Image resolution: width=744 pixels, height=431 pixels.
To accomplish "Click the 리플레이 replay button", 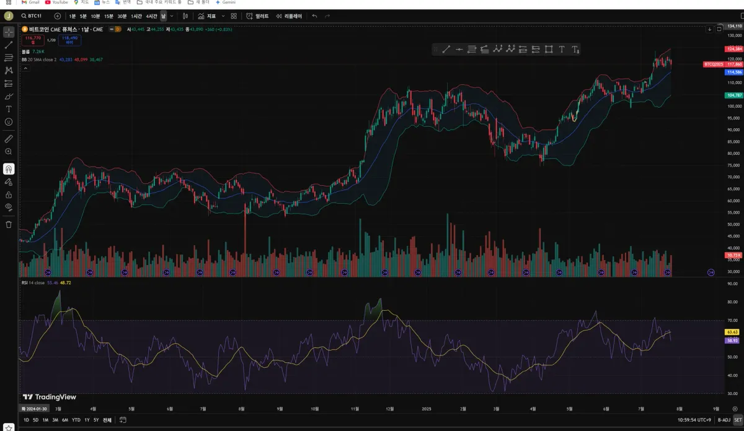I will point(289,16).
